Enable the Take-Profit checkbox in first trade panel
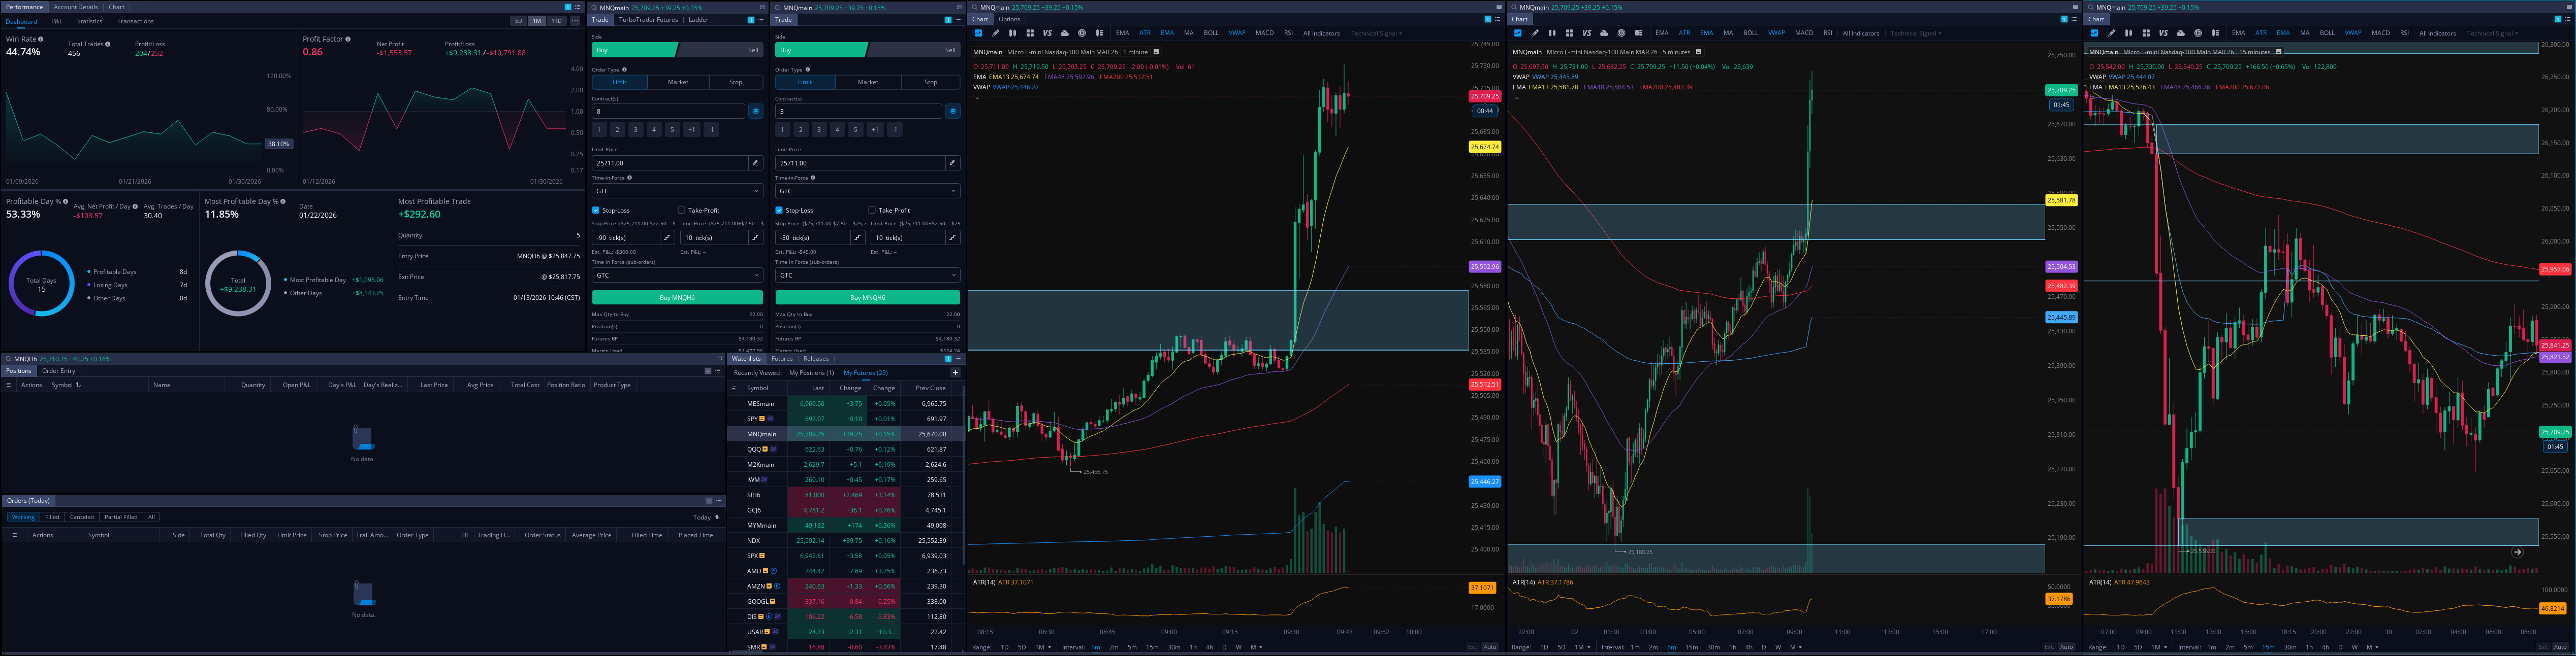 point(682,211)
